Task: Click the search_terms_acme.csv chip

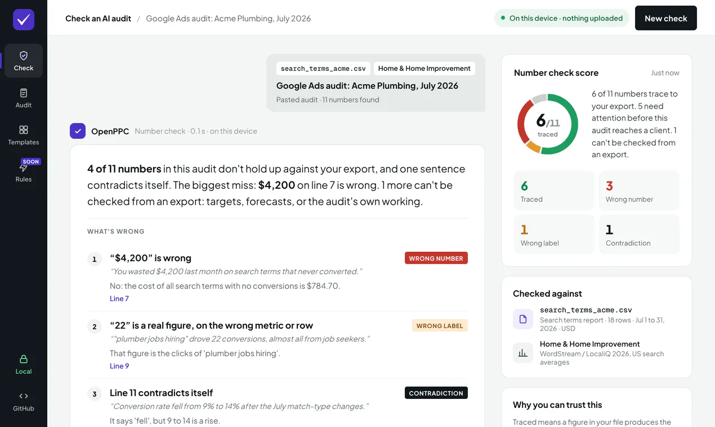Action: click(x=323, y=69)
